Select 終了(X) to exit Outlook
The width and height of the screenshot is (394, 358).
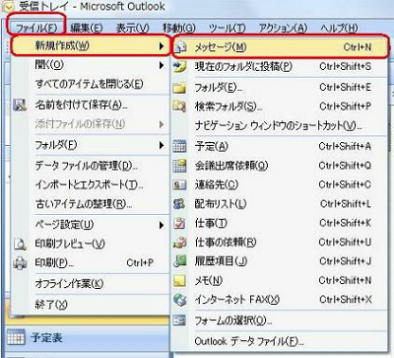tap(51, 304)
